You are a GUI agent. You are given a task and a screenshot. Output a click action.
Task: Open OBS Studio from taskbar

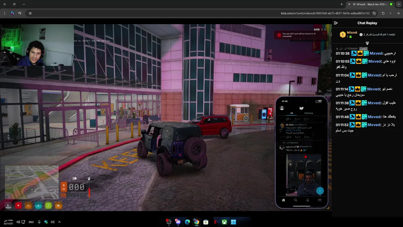coord(169,222)
